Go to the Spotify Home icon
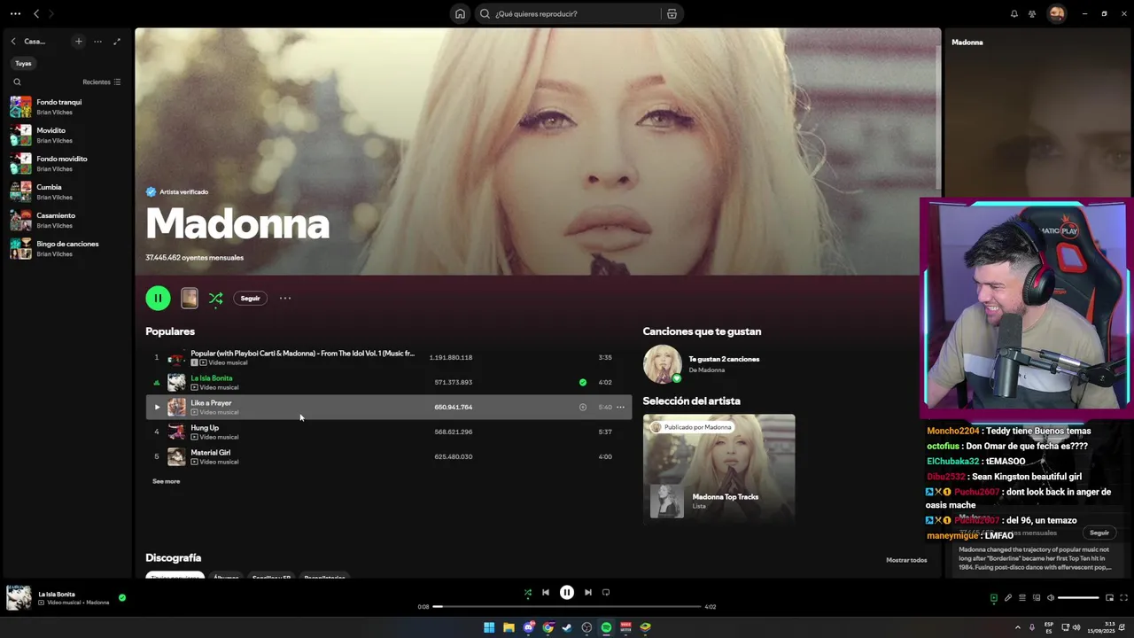This screenshot has height=638, width=1134. click(x=460, y=13)
